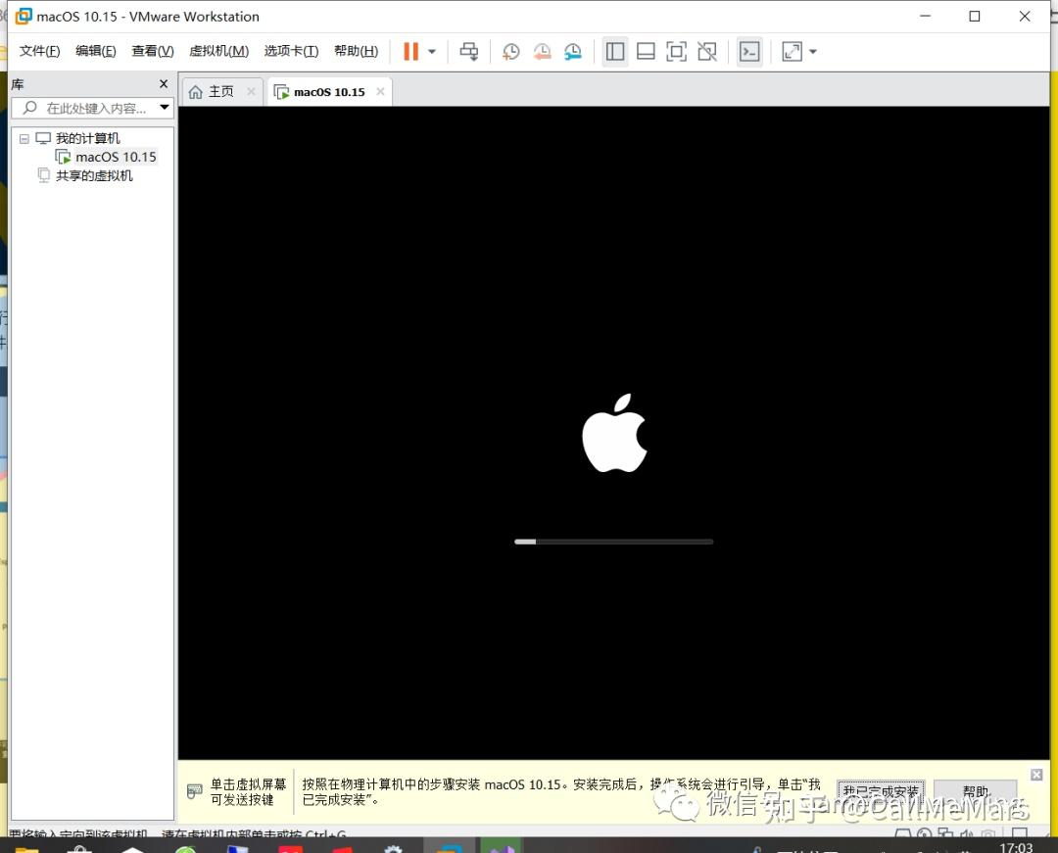
Task: Pause the virtual machine
Action: pyautogui.click(x=410, y=51)
